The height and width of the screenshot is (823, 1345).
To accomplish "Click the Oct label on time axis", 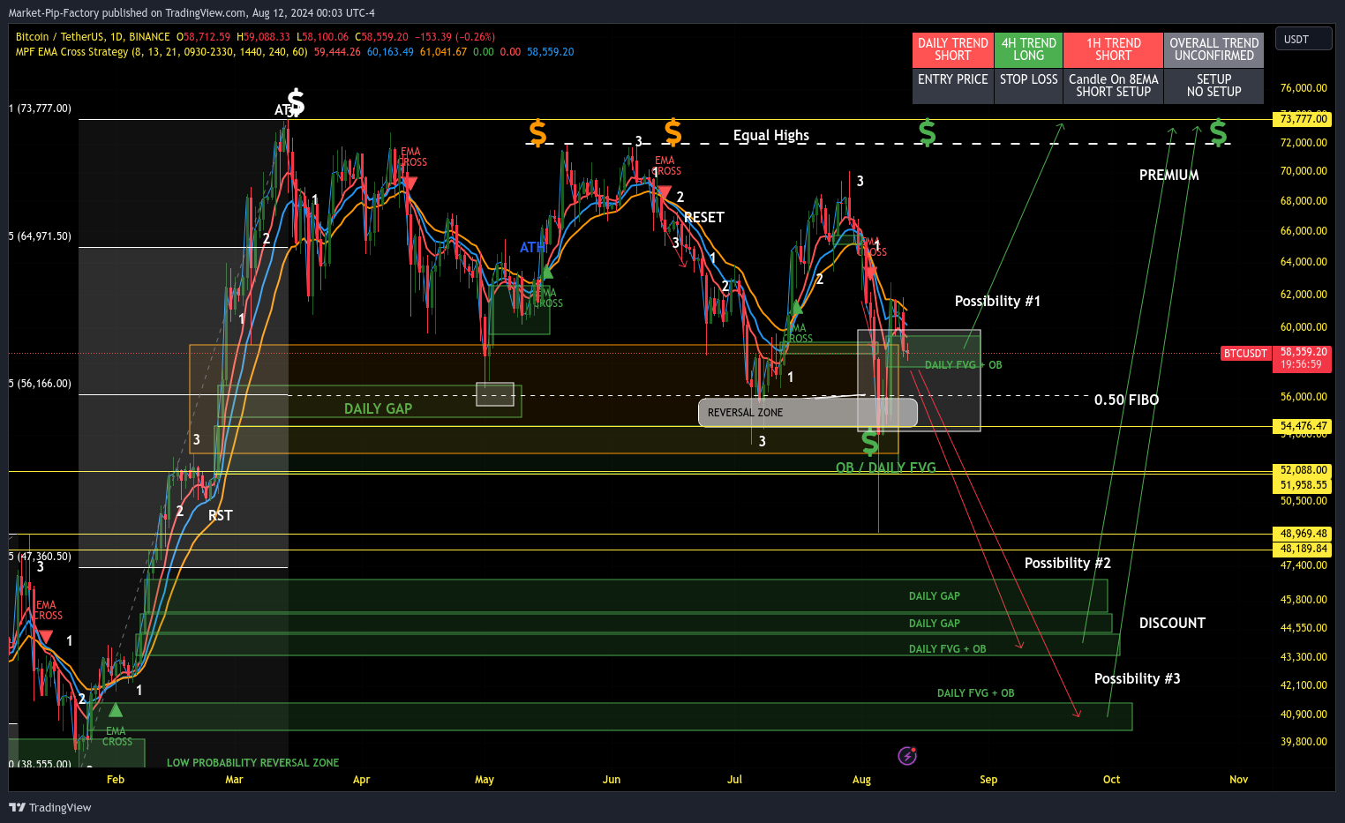I will pos(1112,780).
